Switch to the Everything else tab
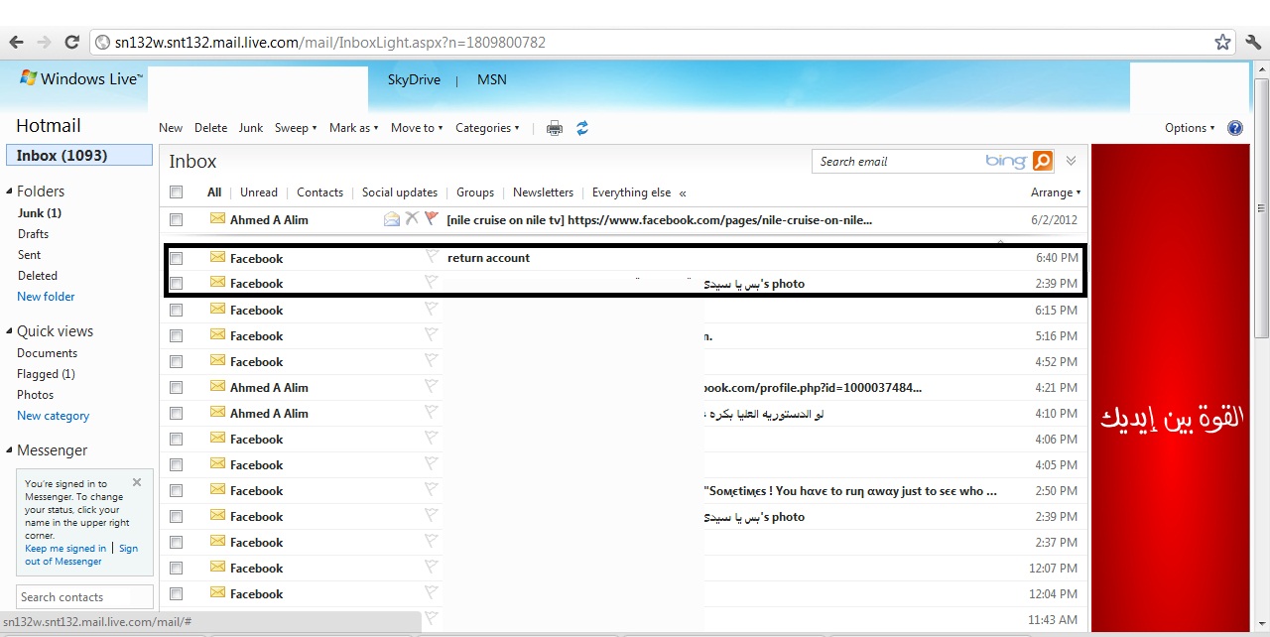This screenshot has width=1270, height=637. point(631,192)
